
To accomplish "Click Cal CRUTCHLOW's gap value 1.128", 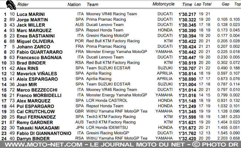I will 222,111.
